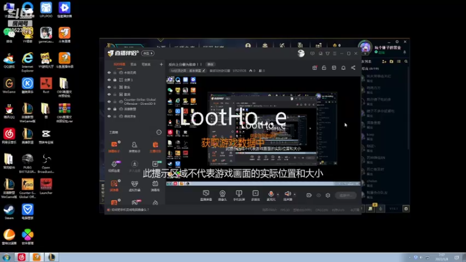Open the virtual avatar bear-face tool
The image size is (466, 262).
[135, 185]
